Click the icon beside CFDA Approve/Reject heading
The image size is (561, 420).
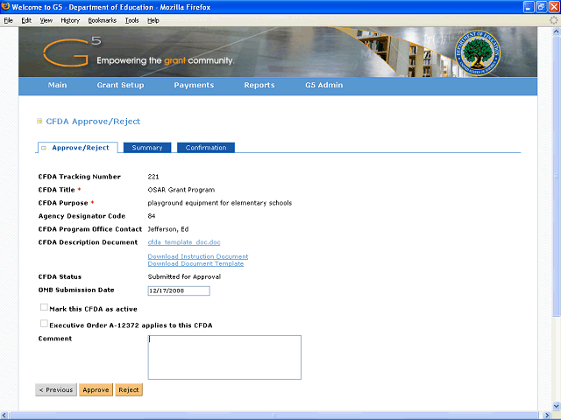coord(39,122)
